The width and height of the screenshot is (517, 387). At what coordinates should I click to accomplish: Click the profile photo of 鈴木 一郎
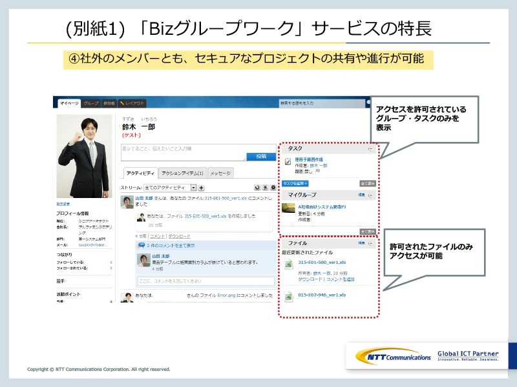(x=84, y=156)
